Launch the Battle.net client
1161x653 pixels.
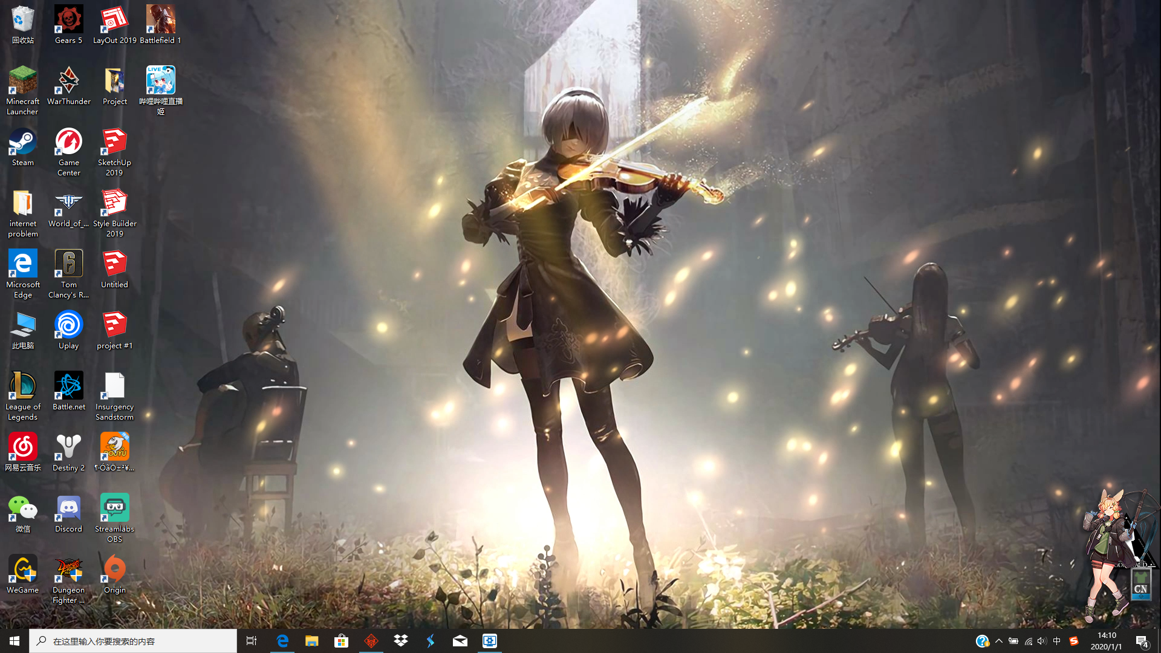[68, 384]
